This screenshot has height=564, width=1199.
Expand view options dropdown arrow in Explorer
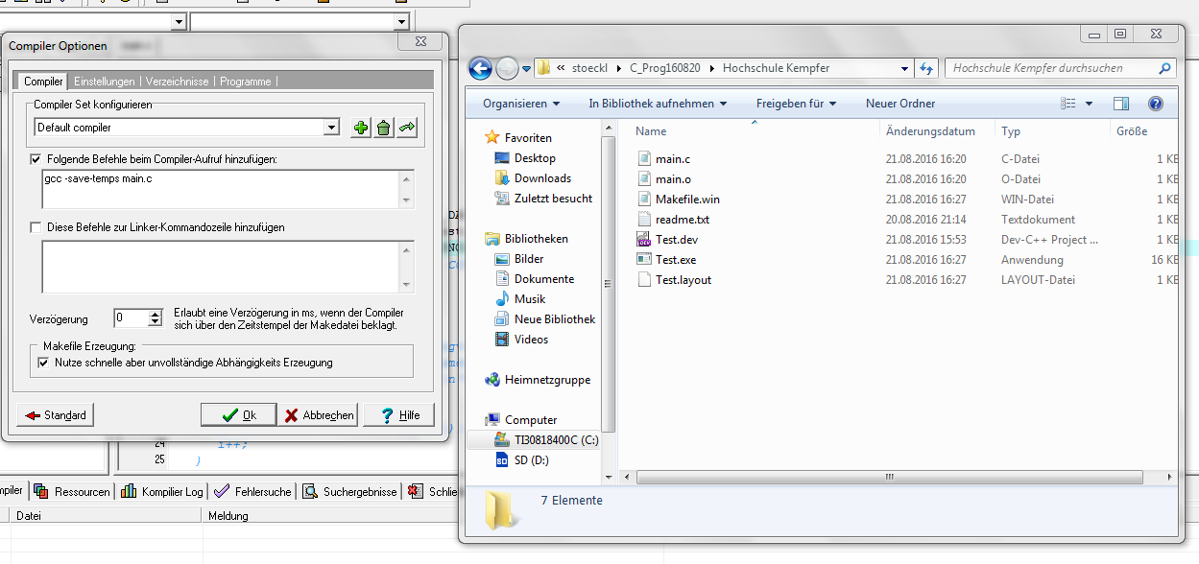pyautogui.click(x=1089, y=104)
